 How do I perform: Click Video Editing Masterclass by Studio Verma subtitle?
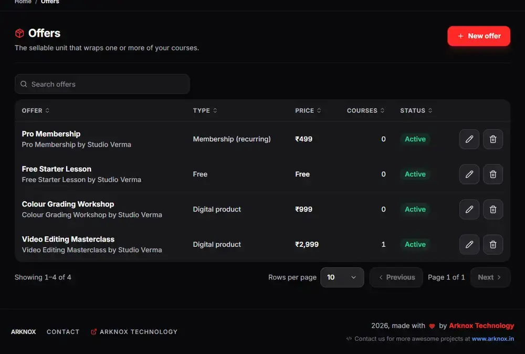tap(92, 250)
